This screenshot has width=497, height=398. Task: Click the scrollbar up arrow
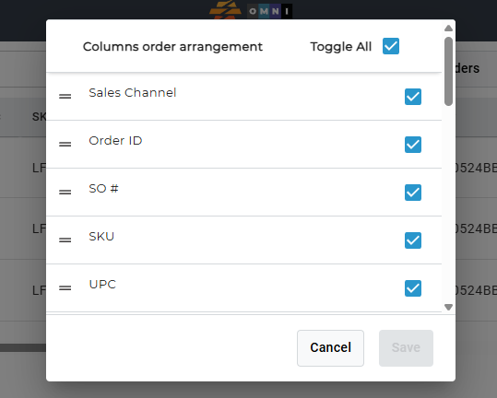tap(448, 29)
